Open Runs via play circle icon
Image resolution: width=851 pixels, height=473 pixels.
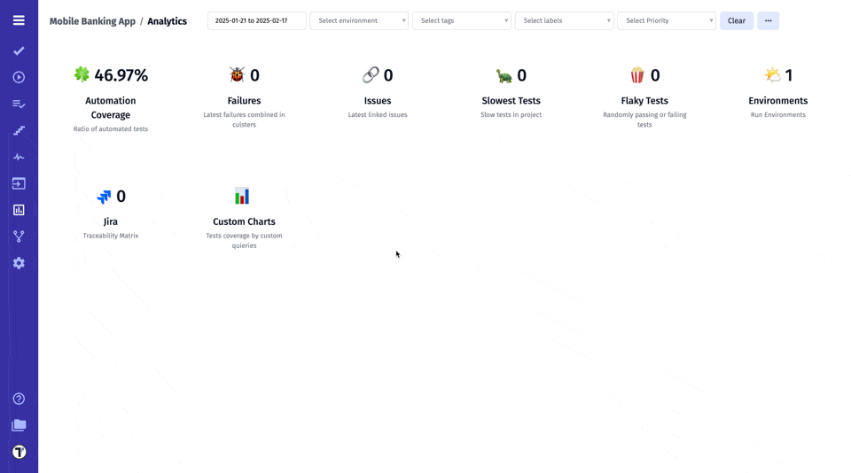[19, 78]
